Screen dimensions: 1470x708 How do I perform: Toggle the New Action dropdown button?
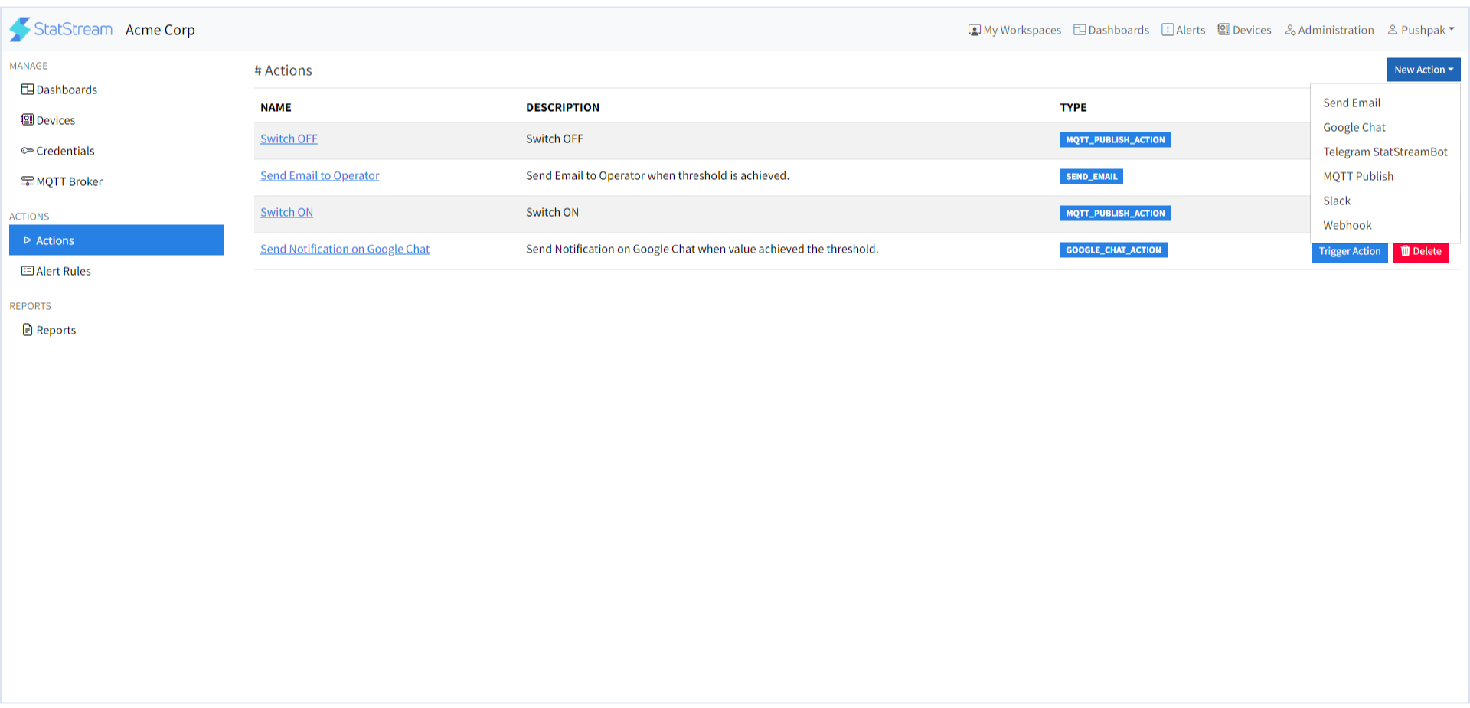(x=1423, y=70)
